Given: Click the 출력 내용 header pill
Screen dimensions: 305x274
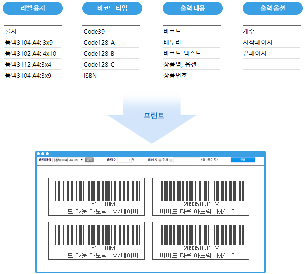Looking at the screenshot, I should 193,8.
